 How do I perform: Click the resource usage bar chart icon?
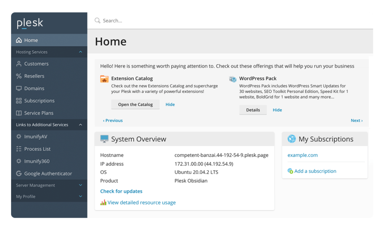[103, 202]
